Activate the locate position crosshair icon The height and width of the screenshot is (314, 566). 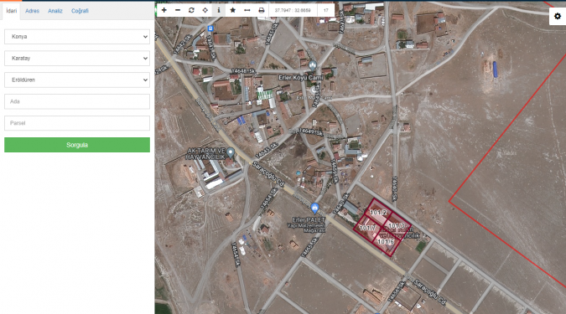pyautogui.click(x=205, y=10)
